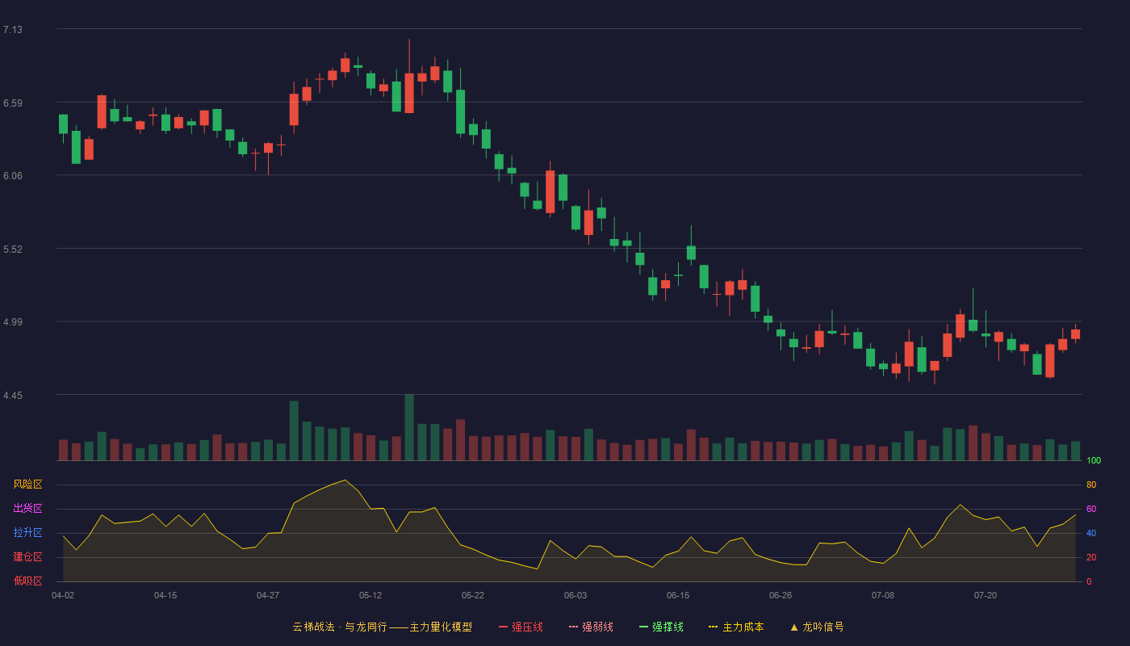Click the tallest volume bar in mid-May
The width and height of the screenshot is (1130, 646).
[x=409, y=427]
